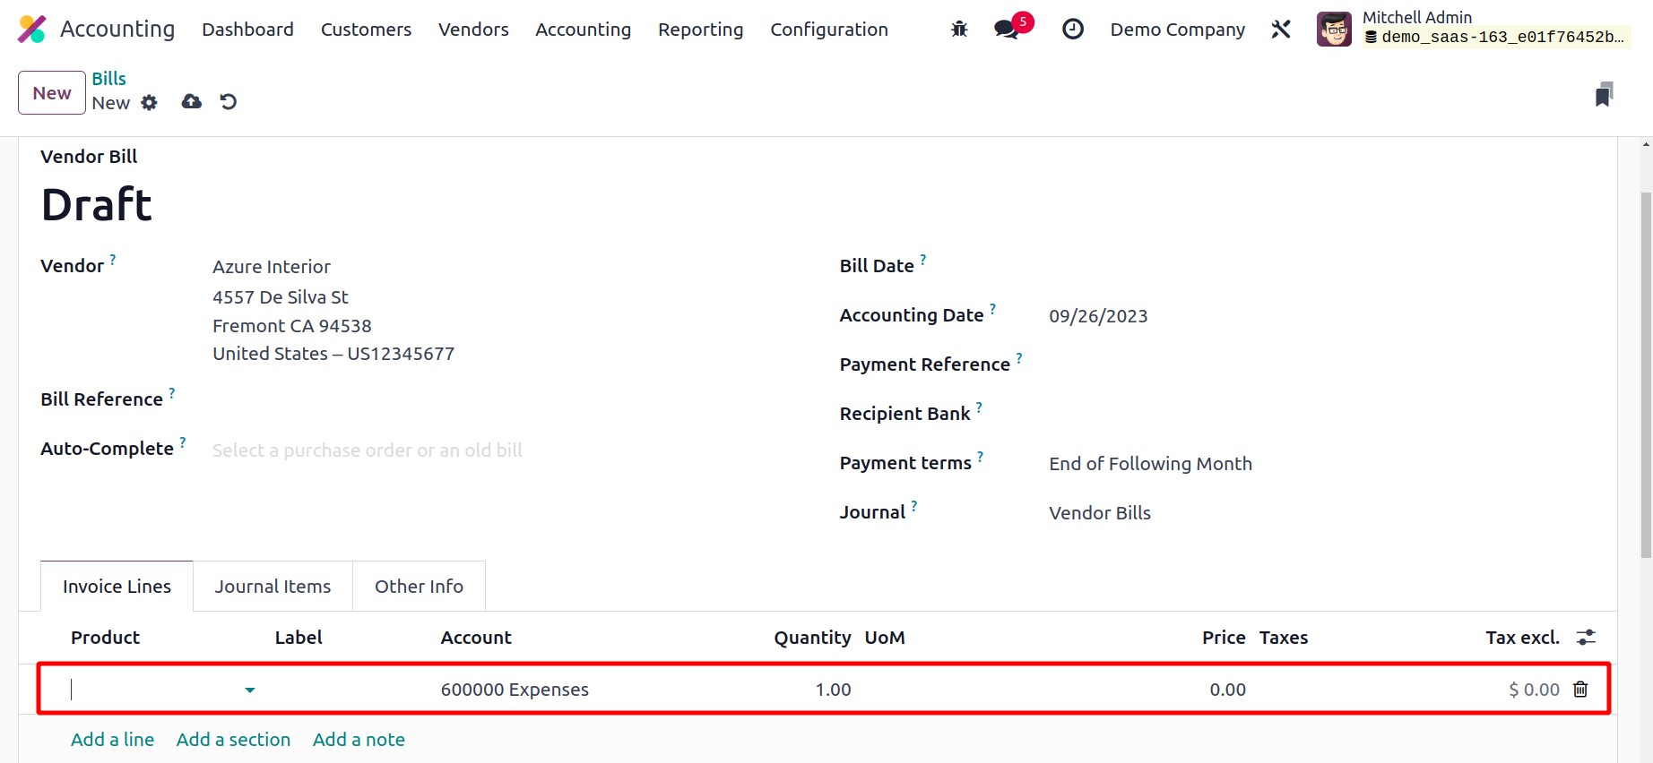
Task: Click the Add a line link
Action: [112, 740]
